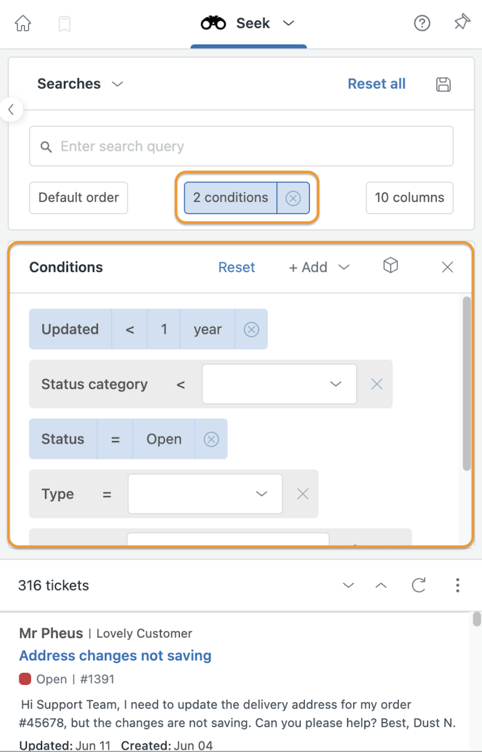Click the save search floppy disk icon
The height and width of the screenshot is (752, 482).
tap(443, 84)
